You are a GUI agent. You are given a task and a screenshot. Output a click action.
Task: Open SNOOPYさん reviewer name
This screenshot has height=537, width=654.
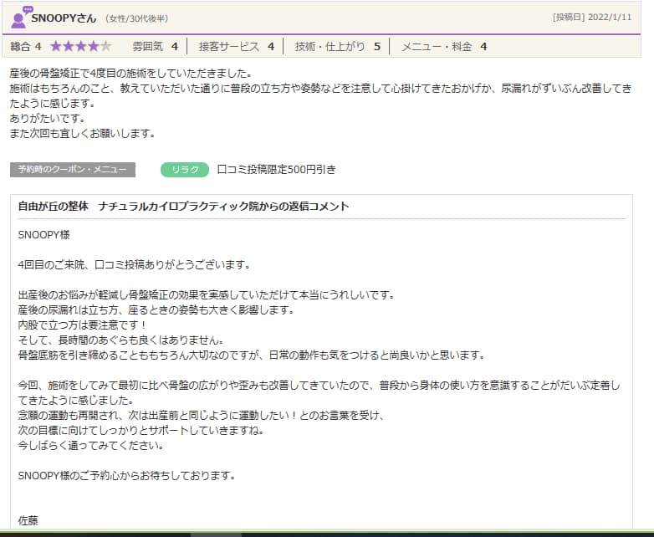click(64, 18)
